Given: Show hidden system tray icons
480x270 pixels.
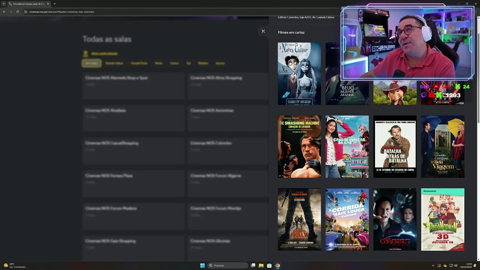Looking at the screenshot, I should pyautogui.click(x=433, y=265).
